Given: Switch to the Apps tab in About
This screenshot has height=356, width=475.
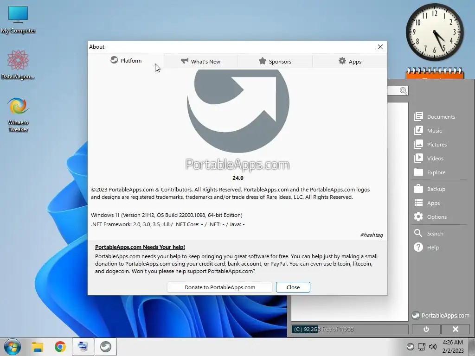Looking at the screenshot, I should 350,61.
